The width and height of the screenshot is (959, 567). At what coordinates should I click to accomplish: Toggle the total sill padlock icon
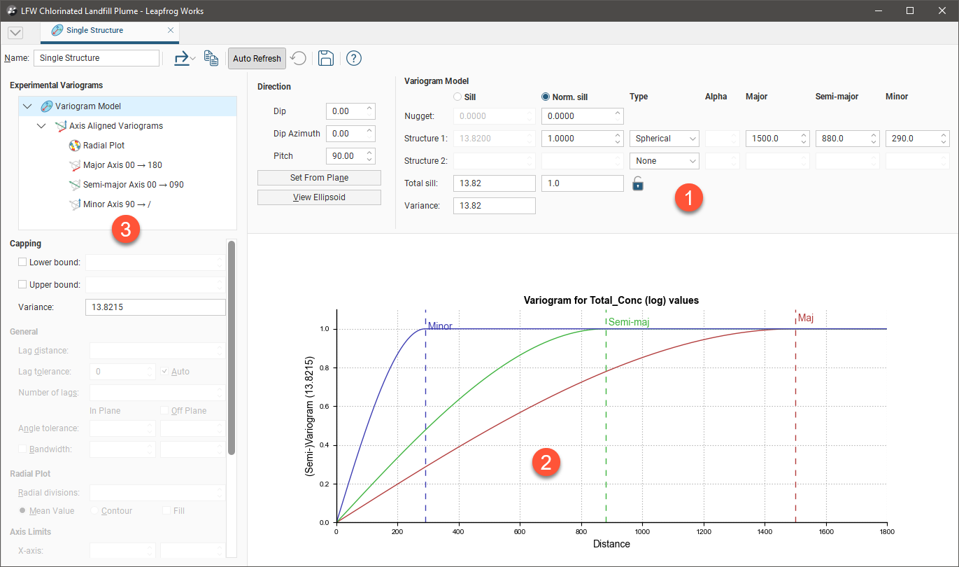tap(637, 183)
